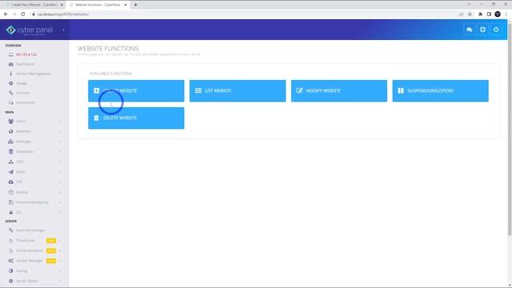Click the Tuning half-circle icon in the sidebar
This screenshot has width=512, height=288.
pos(10,270)
